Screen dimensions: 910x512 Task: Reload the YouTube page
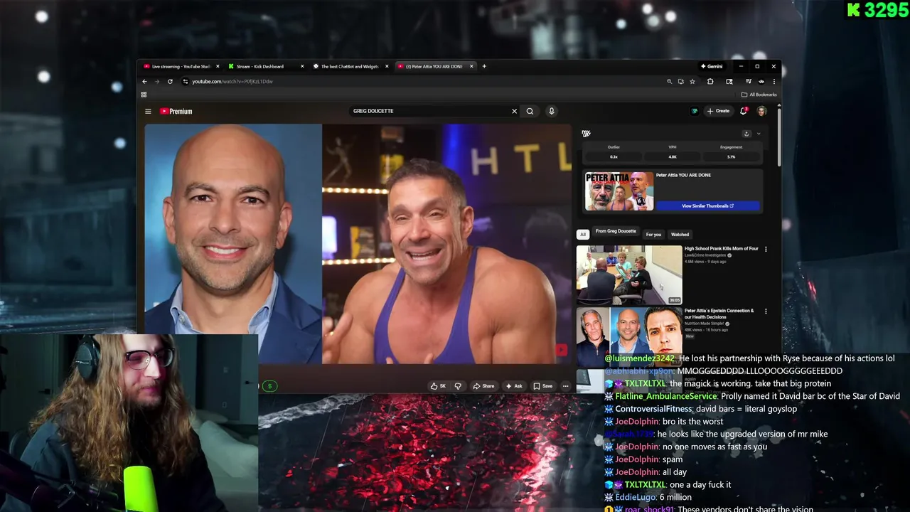point(170,81)
